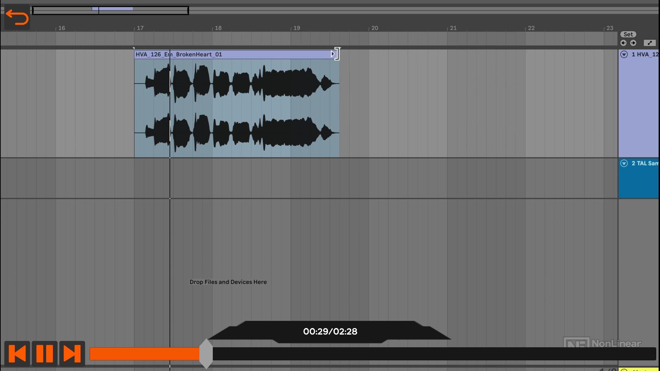Click the arrangement overview bar at top

110,10
